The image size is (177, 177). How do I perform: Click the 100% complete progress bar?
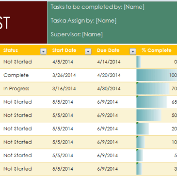pos(157,75)
